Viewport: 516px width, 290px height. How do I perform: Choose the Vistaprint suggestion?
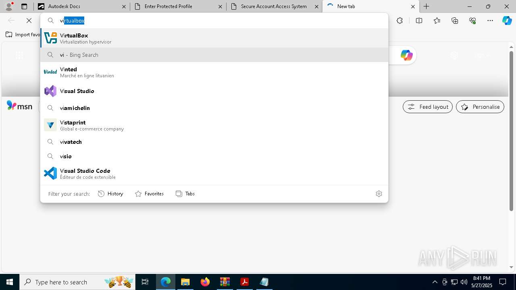[214, 125]
